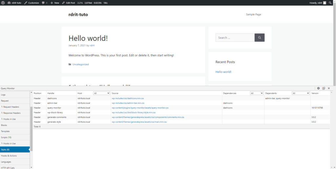Open comments bubble in admin bar
This screenshot has width=336, height=169.
click(45, 3)
